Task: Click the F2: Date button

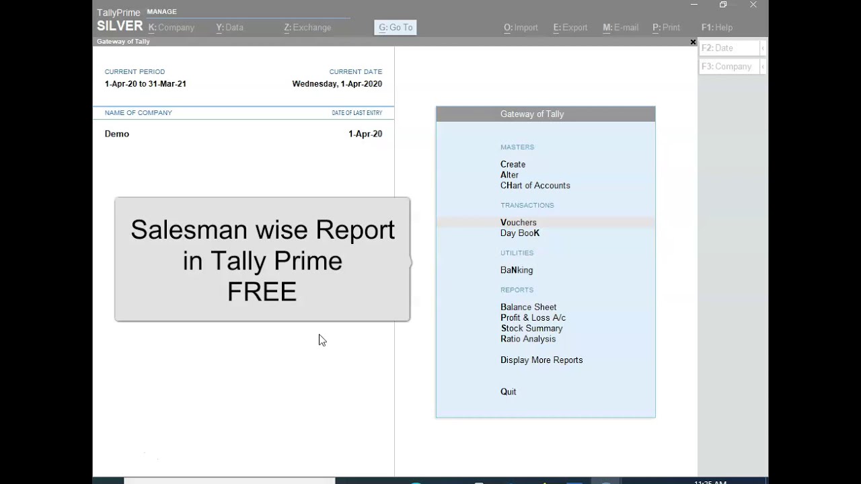Action: point(729,48)
